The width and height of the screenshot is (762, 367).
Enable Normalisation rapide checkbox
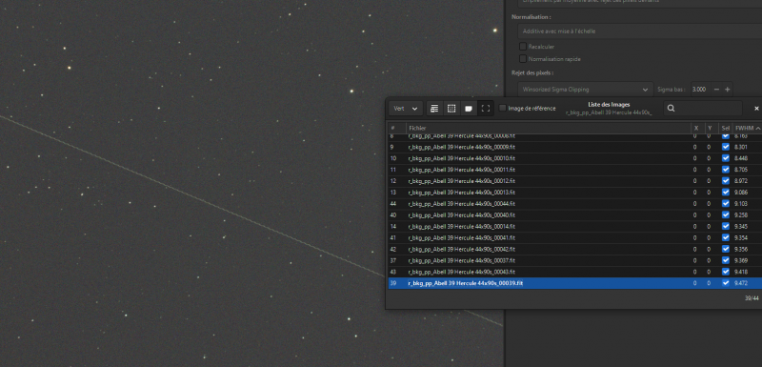pos(523,59)
